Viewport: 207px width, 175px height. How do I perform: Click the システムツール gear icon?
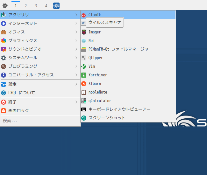(x=4, y=58)
